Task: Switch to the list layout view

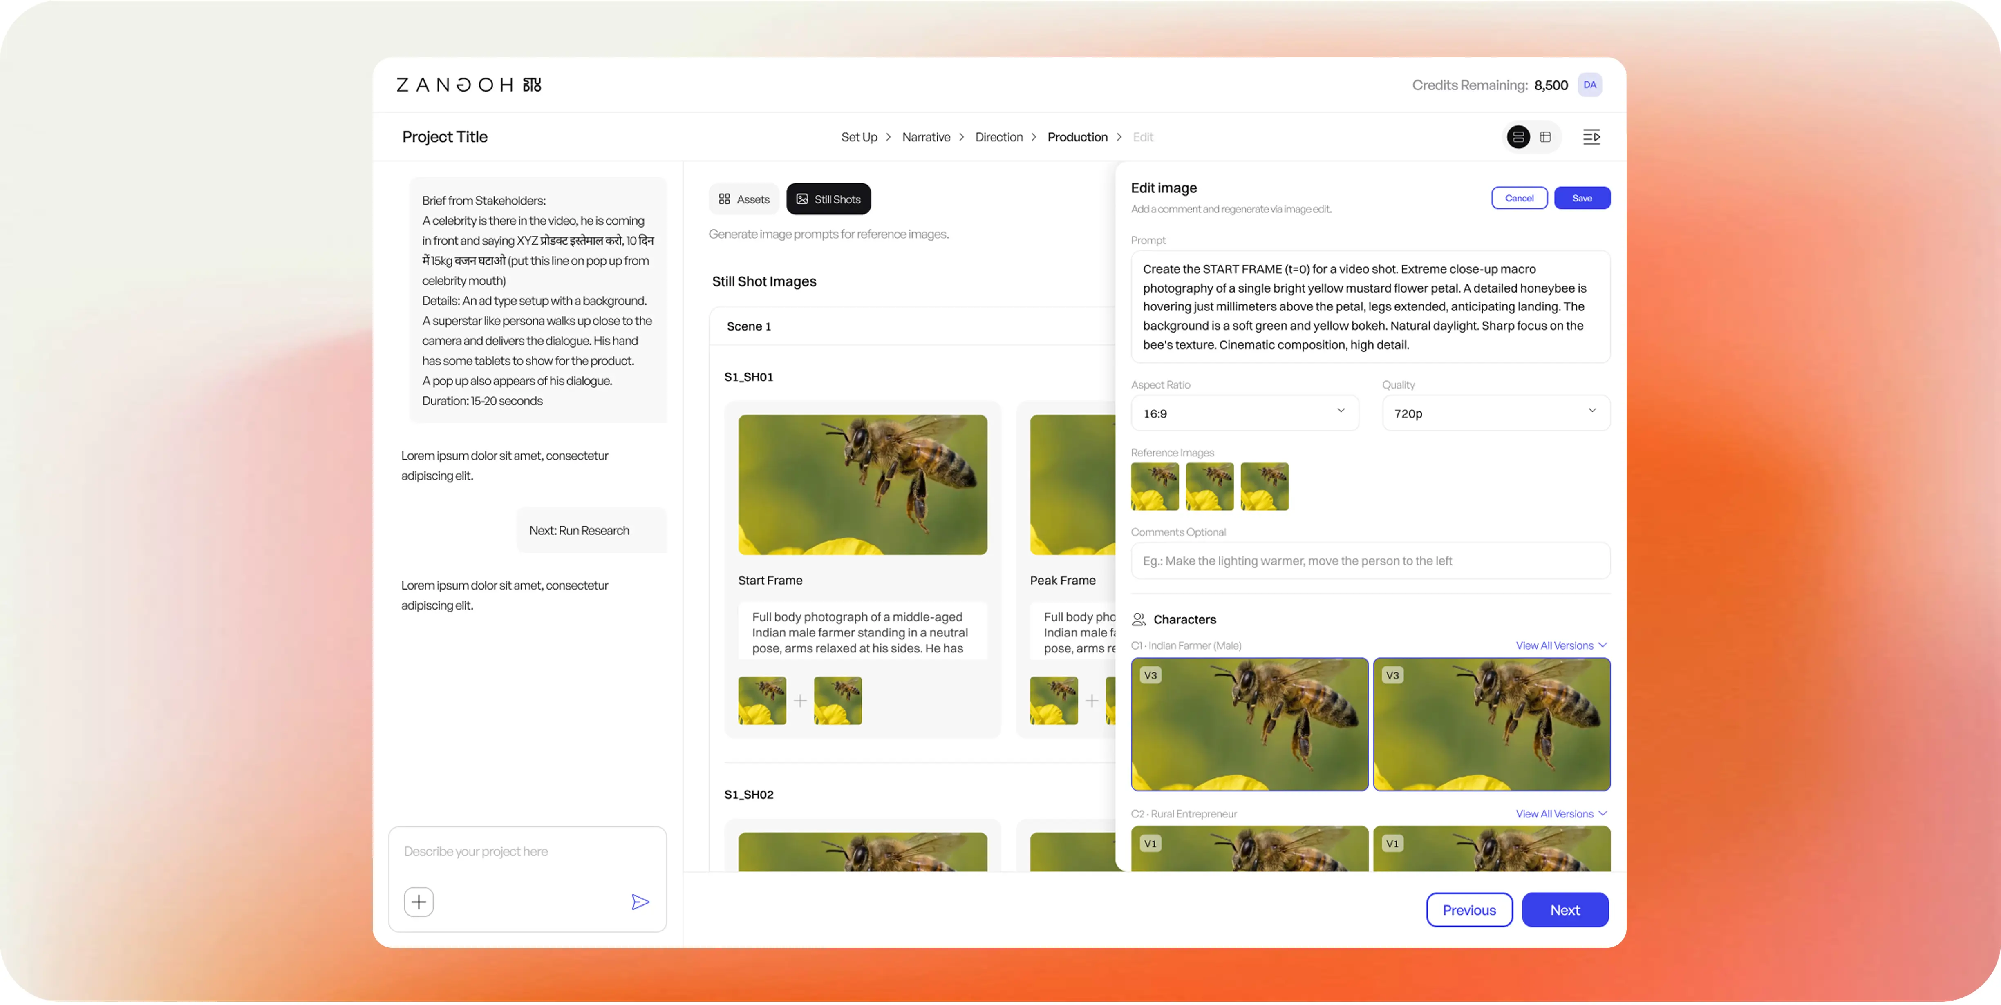Action: click(1518, 137)
